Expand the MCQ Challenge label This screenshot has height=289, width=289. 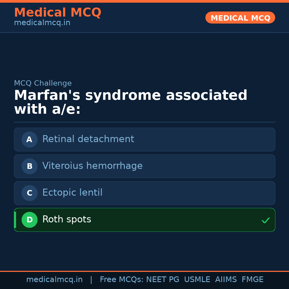click(x=43, y=83)
